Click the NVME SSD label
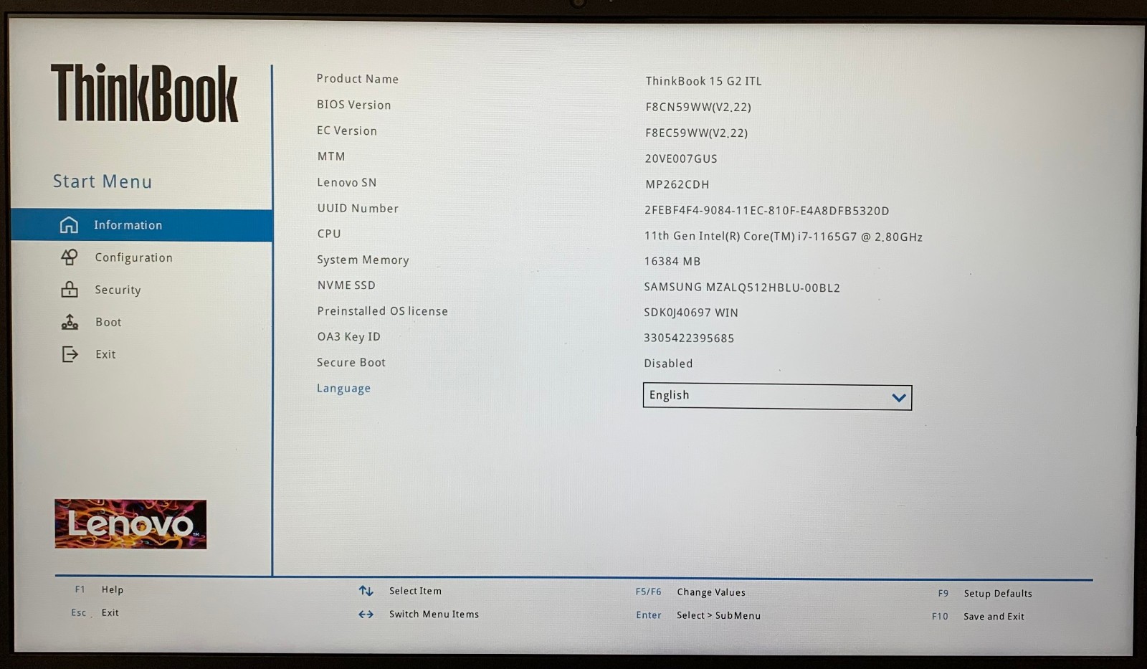The width and height of the screenshot is (1147, 669). click(346, 285)
